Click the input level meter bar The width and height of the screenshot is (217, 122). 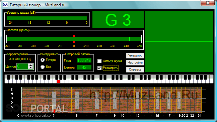47,18
